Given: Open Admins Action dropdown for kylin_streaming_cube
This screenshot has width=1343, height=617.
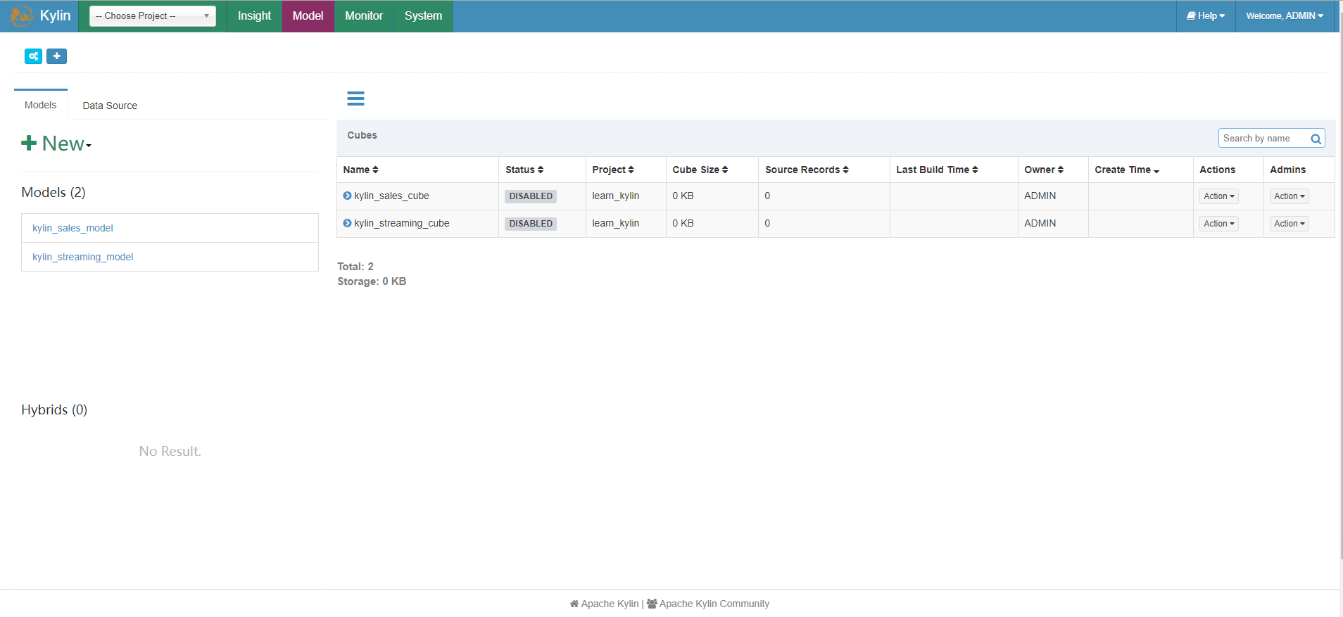Looking at the screenshot, I should coord(1289,224).
